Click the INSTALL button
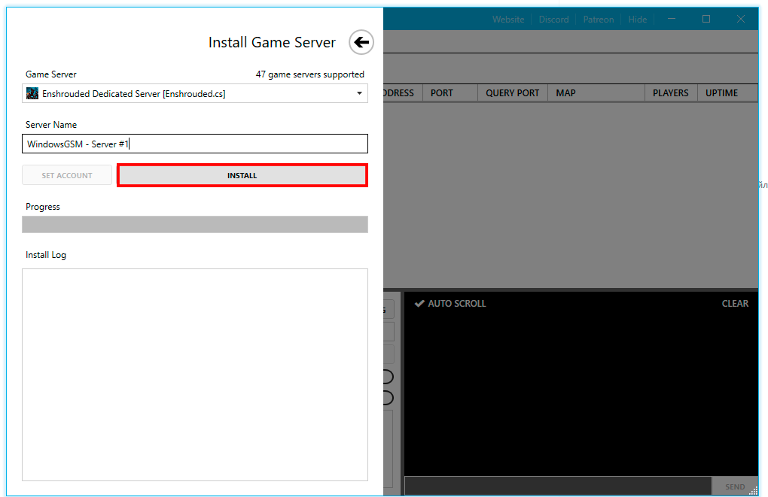 (242, 176)
